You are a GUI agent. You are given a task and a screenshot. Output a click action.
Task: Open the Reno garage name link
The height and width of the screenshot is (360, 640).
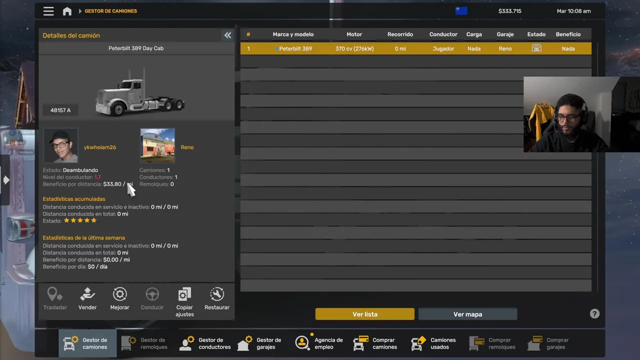[x=187, y=147]
